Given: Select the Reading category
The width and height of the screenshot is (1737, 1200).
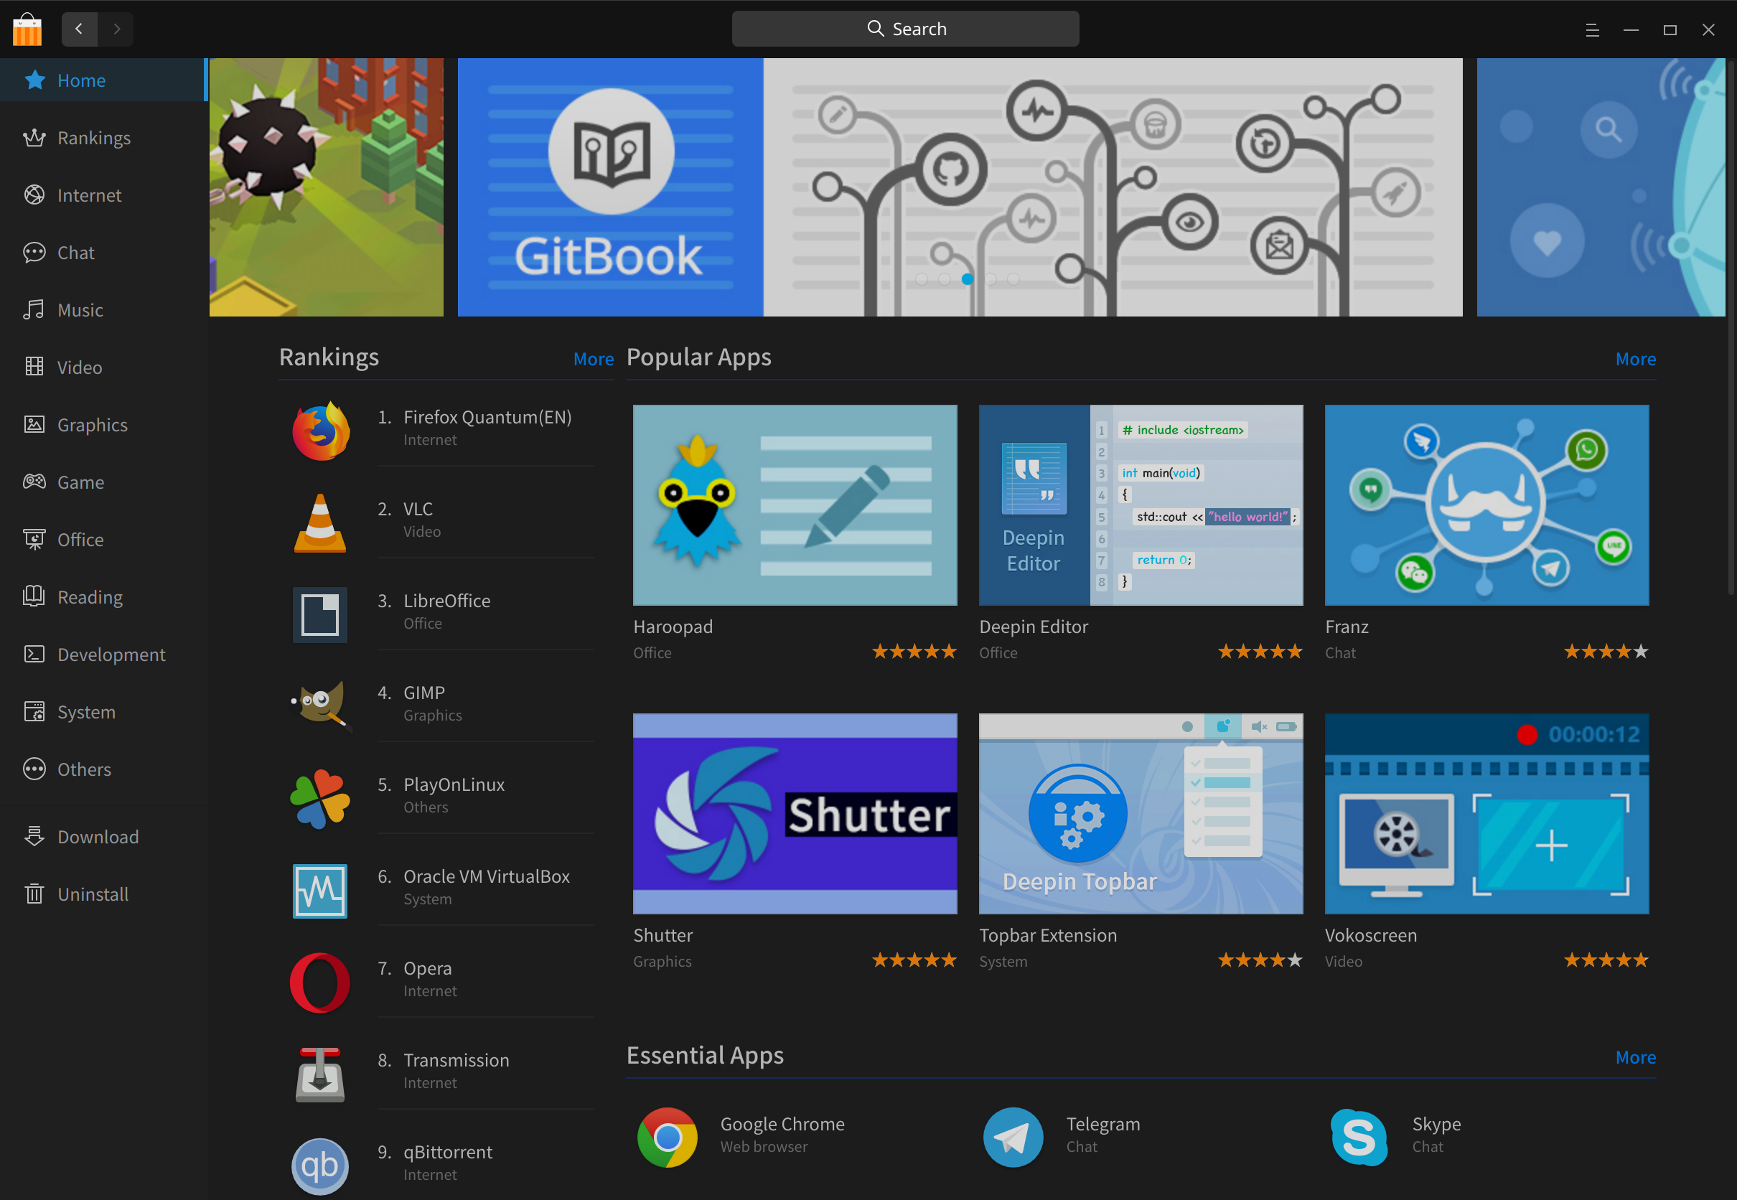Looking at the screenshot, I should tap(103, 597).
